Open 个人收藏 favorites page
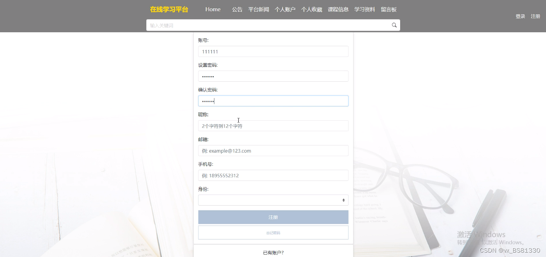 312,10
